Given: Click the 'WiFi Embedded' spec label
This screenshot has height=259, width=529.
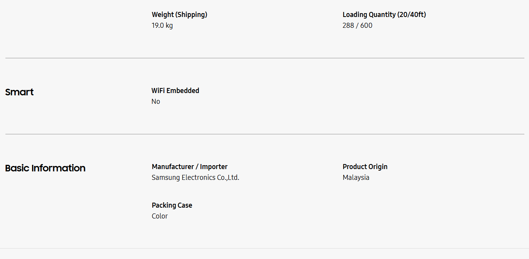Looking at the screenshot, I should point(175,91).
